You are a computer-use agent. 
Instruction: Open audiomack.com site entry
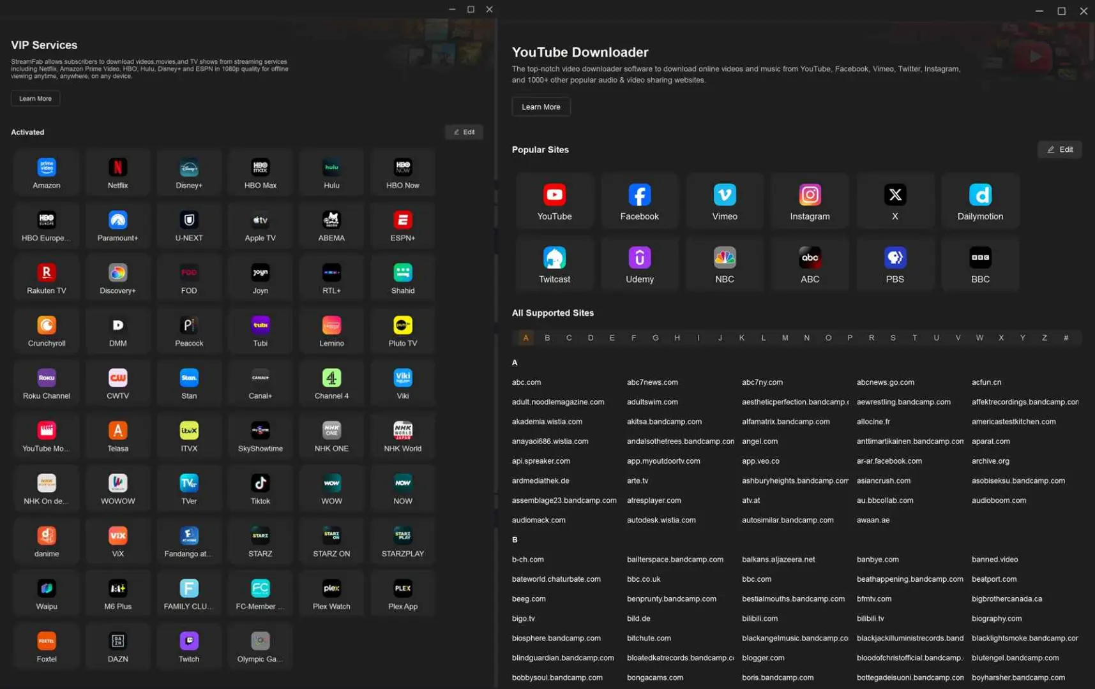coord(538,520)
